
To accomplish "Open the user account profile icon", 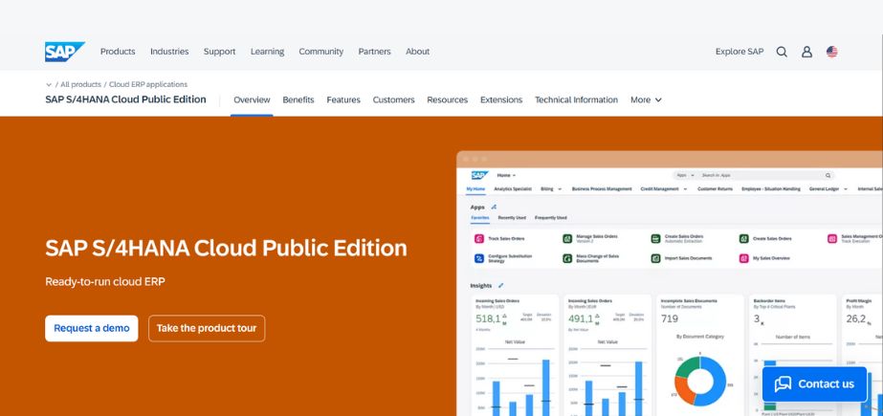I will pyautogui.click(x=807, y=52).
